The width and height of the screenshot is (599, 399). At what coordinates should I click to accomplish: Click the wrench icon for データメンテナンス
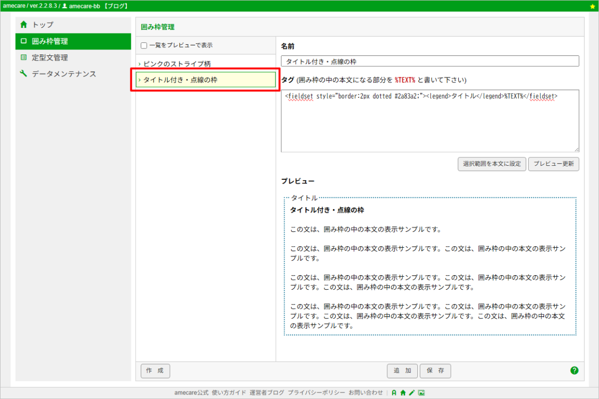pyautogui.click(x=23, y=74)
